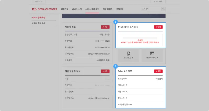Click the 상용서버 IP row
Viewport: 209px width, 111px height.
click(140, 98)
